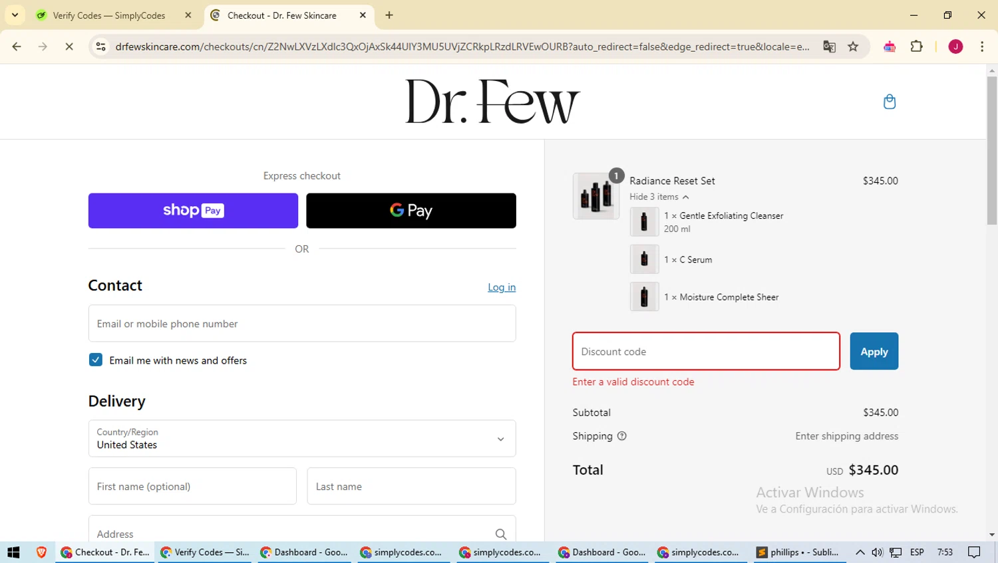The height and width of the screenshot is (563, 998).
Task: Open the Checkout Dr. Fe... taskbar window
Action: tap(104, 552)
